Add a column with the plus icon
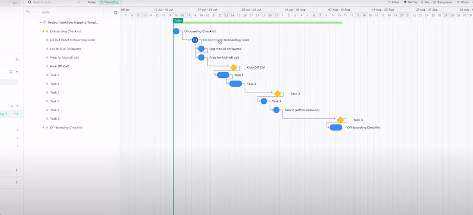Screen dimensions: 473x215 pos(116,12)
